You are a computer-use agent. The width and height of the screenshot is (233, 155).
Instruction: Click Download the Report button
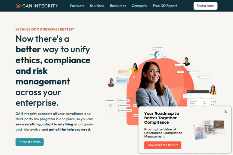(163, 145)
